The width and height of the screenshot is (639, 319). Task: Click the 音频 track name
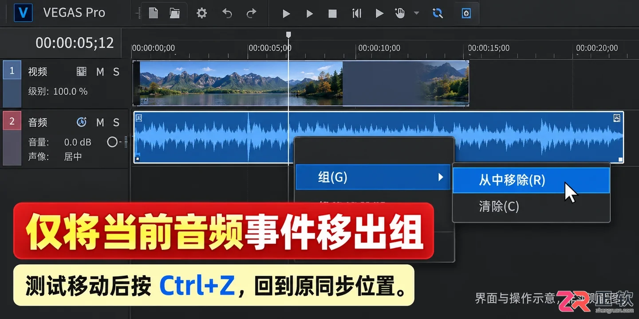point(38,122)
